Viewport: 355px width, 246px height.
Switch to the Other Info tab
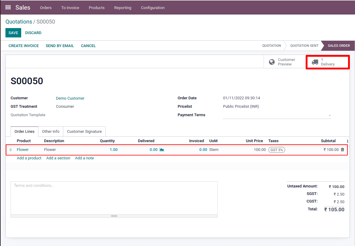coord(51,132)
